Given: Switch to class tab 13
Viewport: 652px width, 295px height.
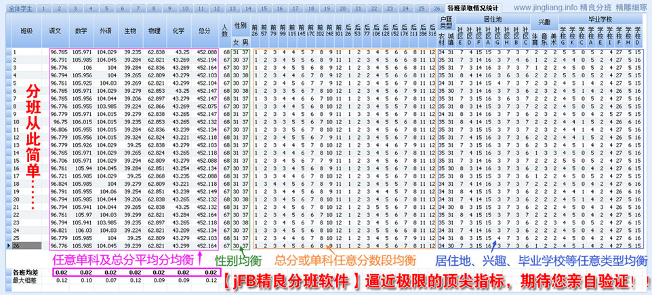Looking at the screenshot, I should [233, 8].
